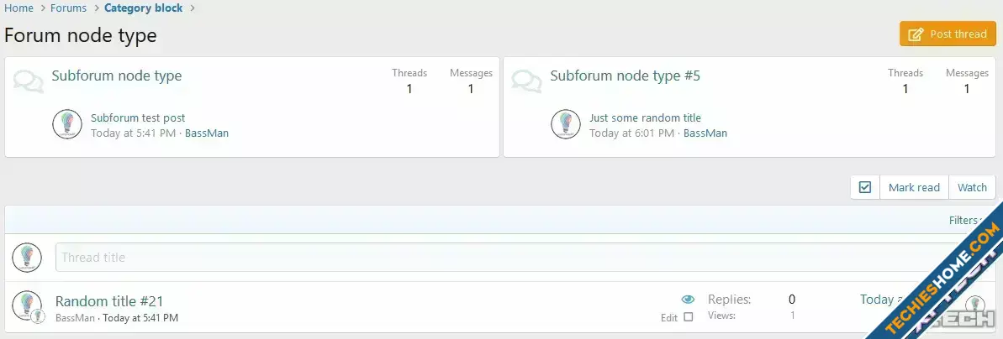Click the last poster avatar on thread row

click(x=975, y=306)
